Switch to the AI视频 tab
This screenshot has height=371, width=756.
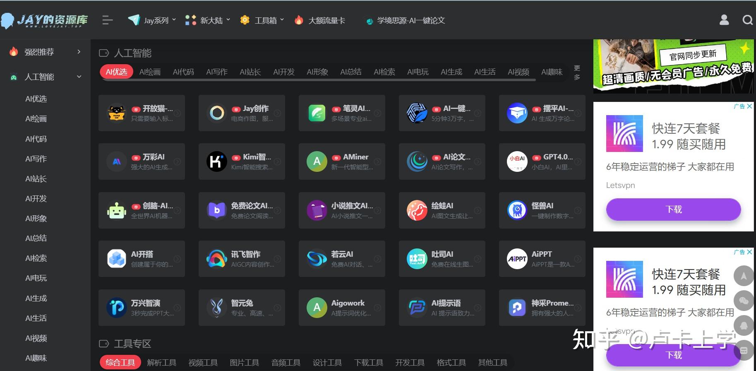[518, 72]
